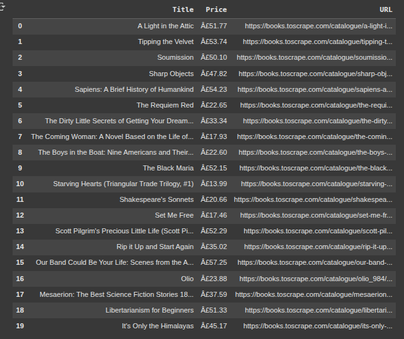
Task: Open the Shakespeare's Sonnets catalogue URL
Action: pos(313,199)
